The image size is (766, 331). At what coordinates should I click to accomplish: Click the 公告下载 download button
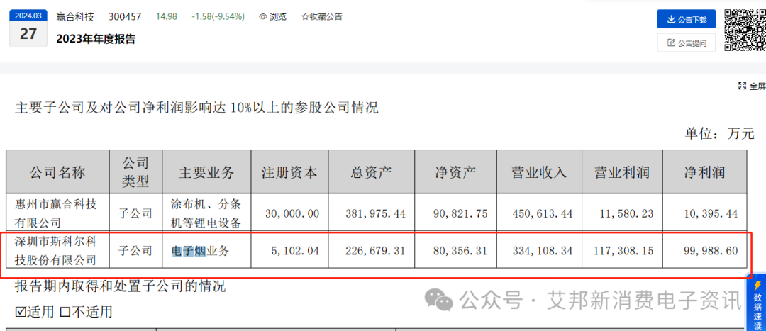click(686, 20)
